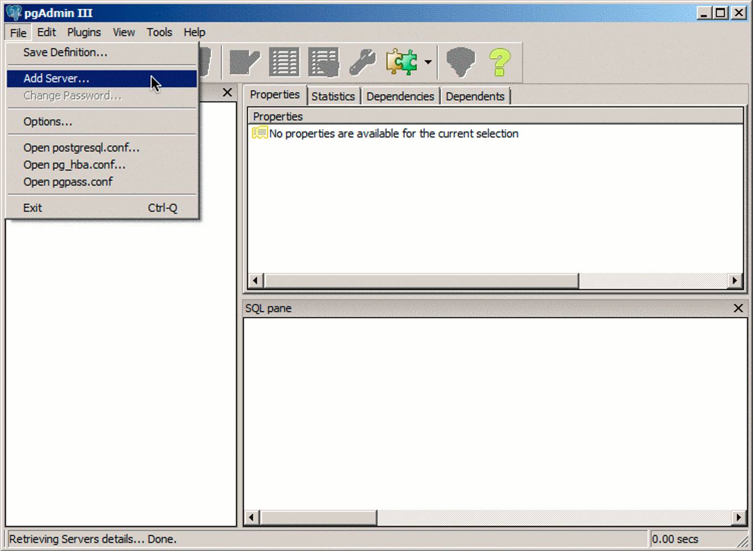Select "Add Server..." from the File menu

(56, 78)
